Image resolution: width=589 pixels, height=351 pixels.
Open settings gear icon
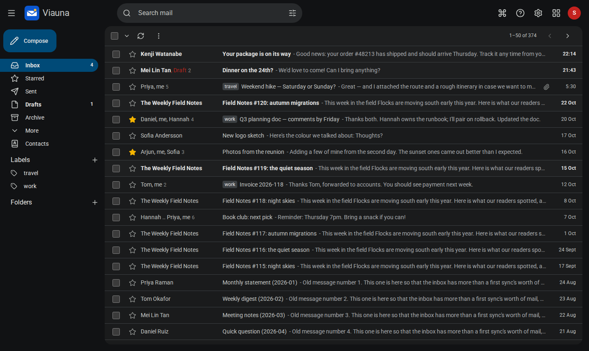[538, 13]
